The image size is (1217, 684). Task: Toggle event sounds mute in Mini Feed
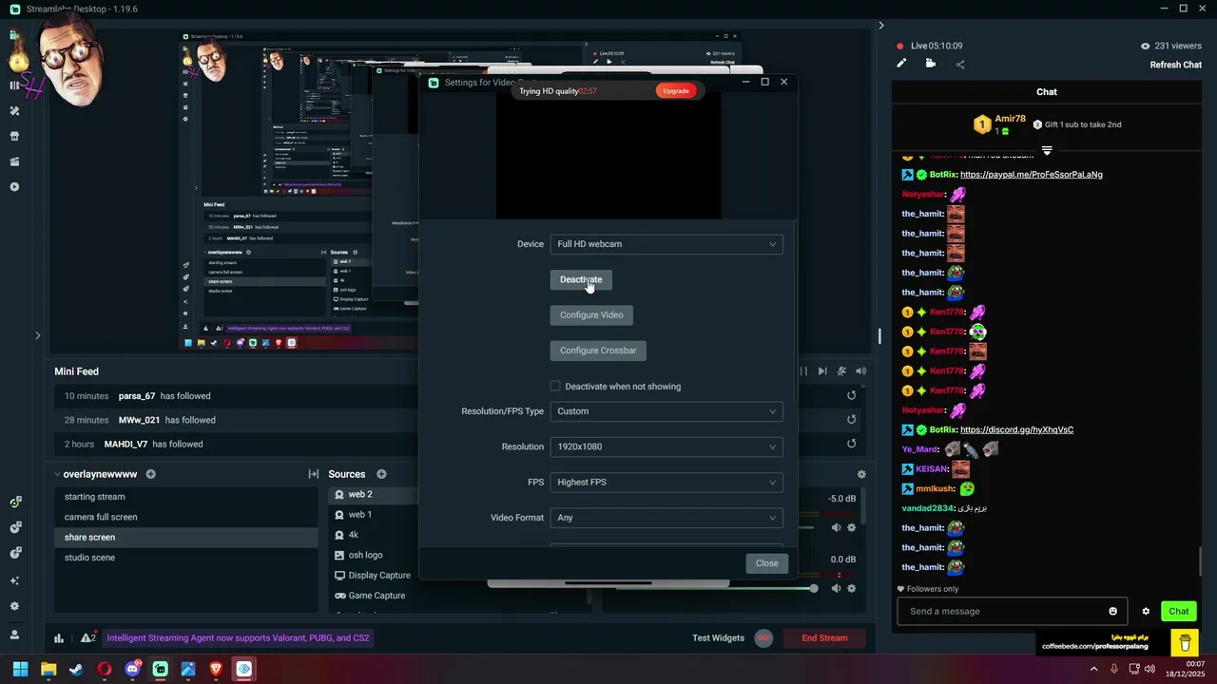coord(842,371)
